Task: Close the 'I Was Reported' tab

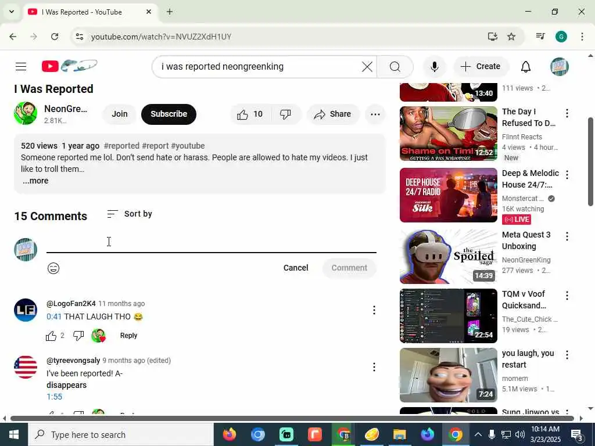Action: (149, 12)
